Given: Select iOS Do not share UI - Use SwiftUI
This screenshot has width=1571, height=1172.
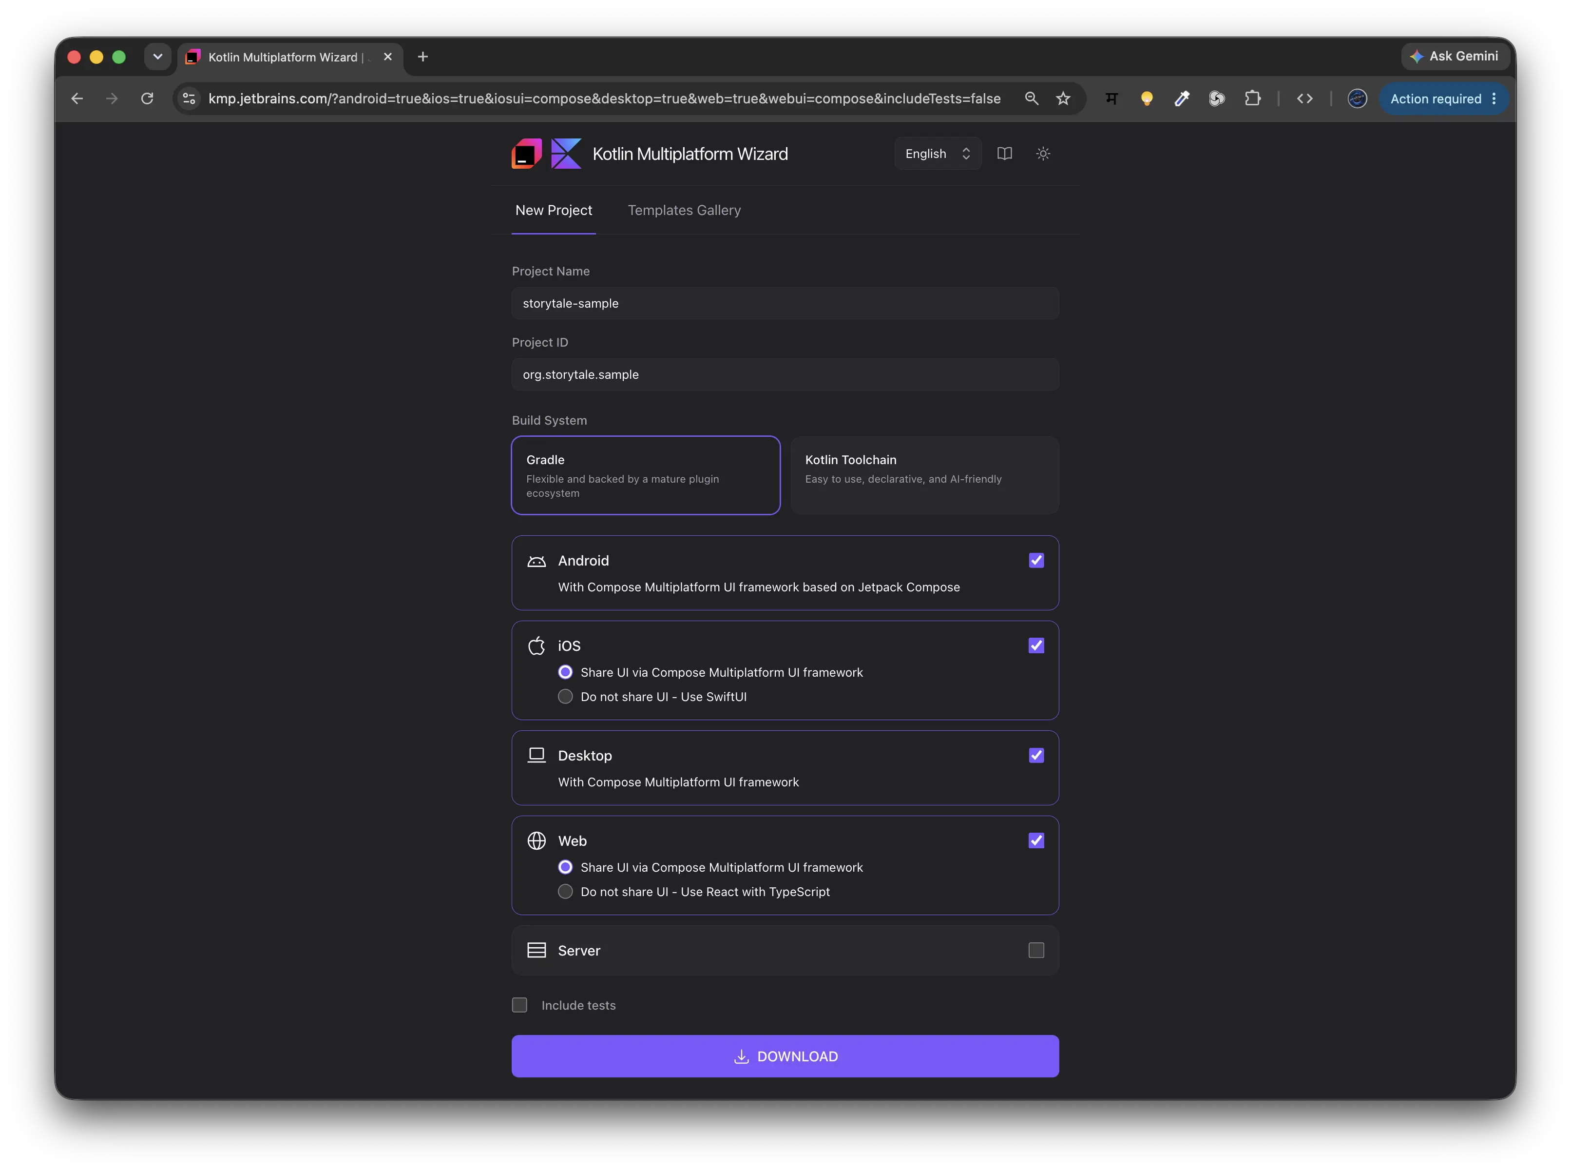Looking at the screenshot, I should click(565, 697).
